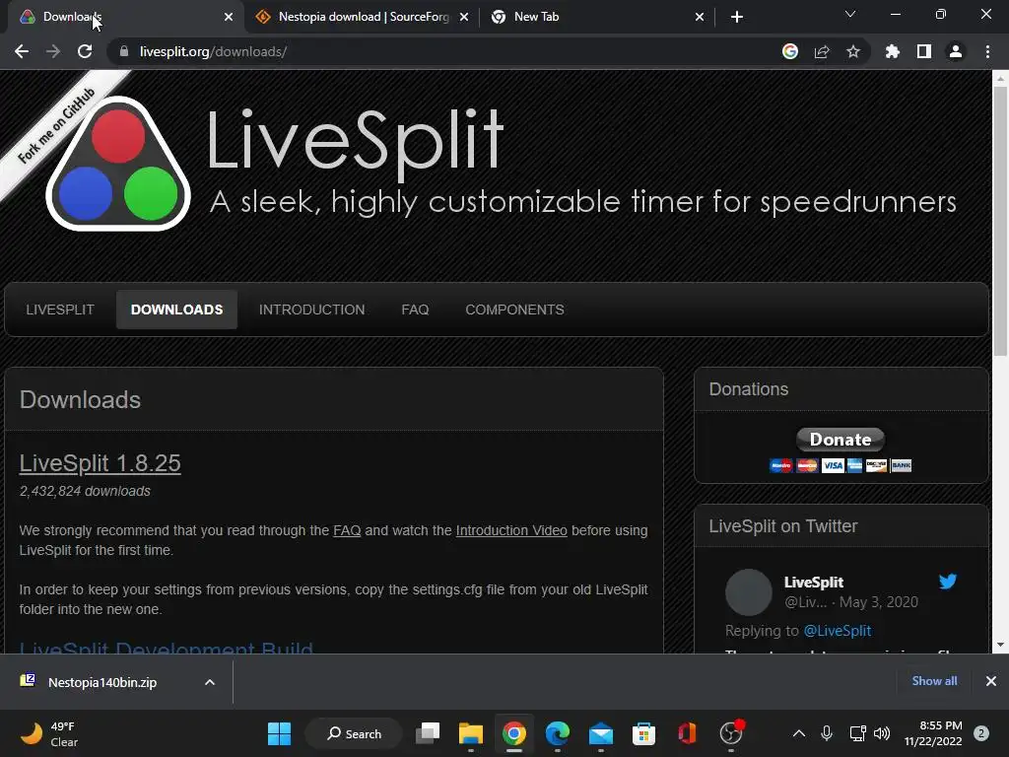
Task: Close the Downloads tab
Action: 229,17
